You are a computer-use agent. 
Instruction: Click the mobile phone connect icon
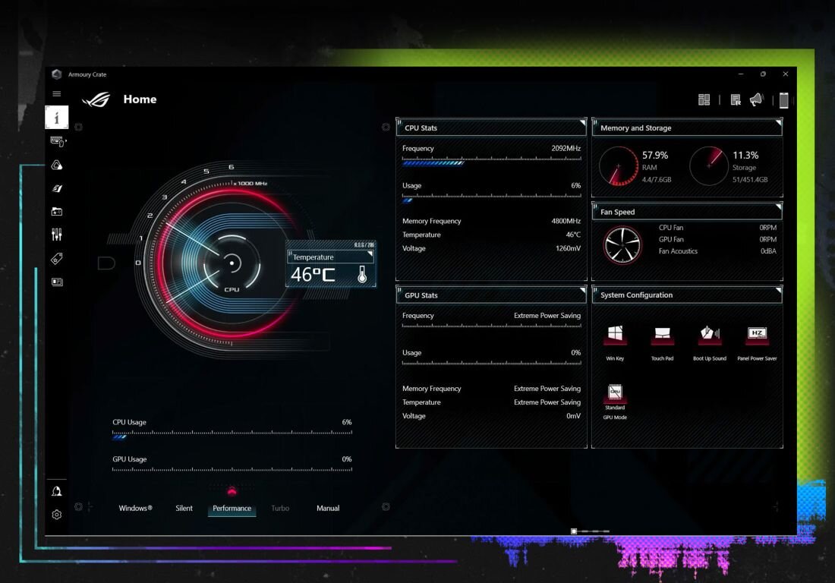783,100
